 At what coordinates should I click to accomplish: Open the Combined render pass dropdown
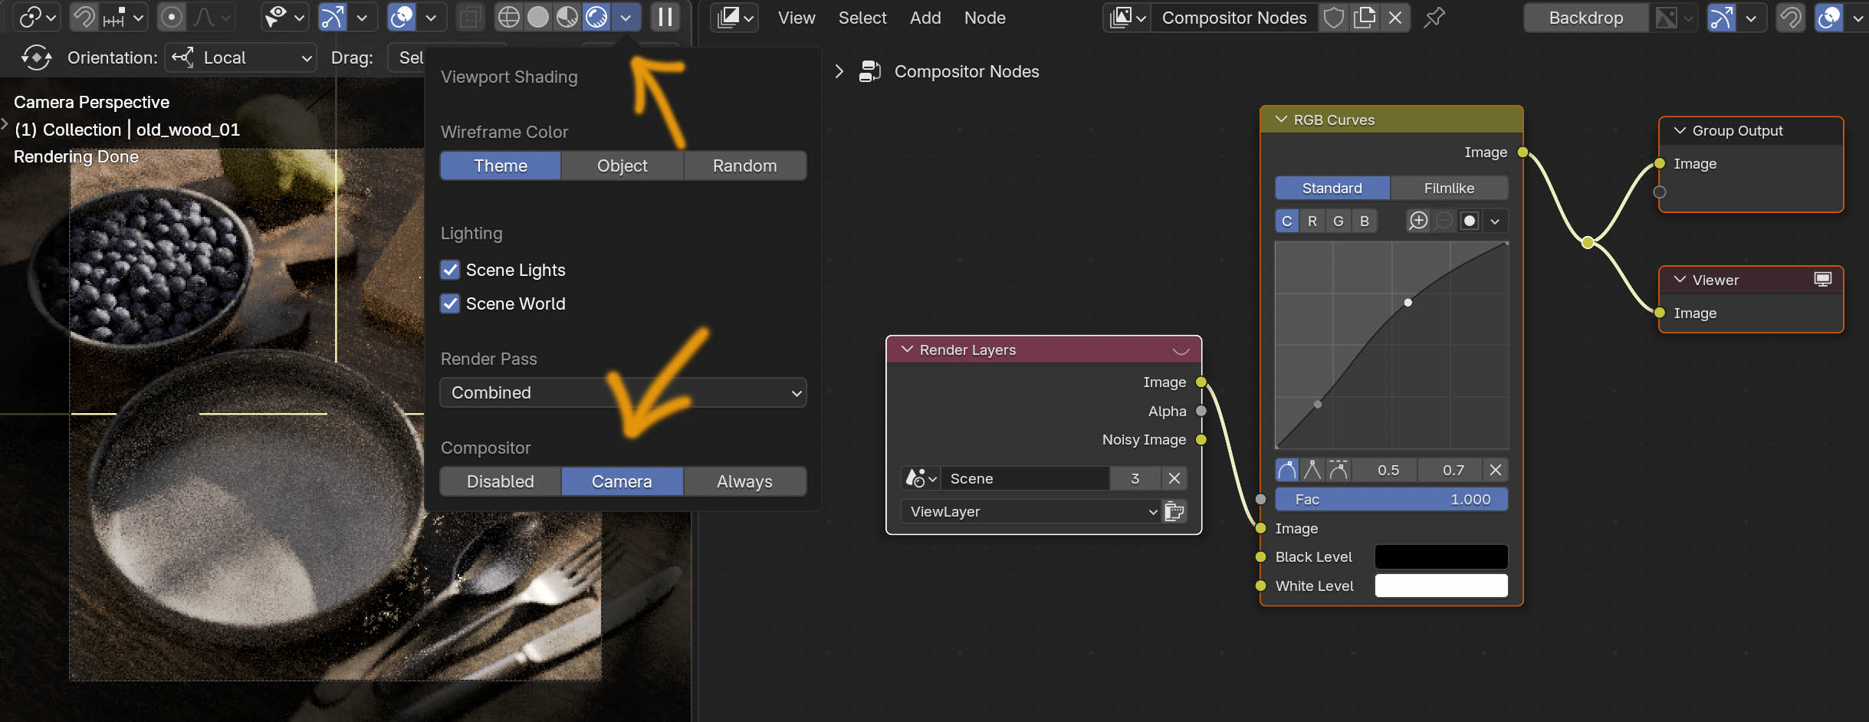[622, 392]
